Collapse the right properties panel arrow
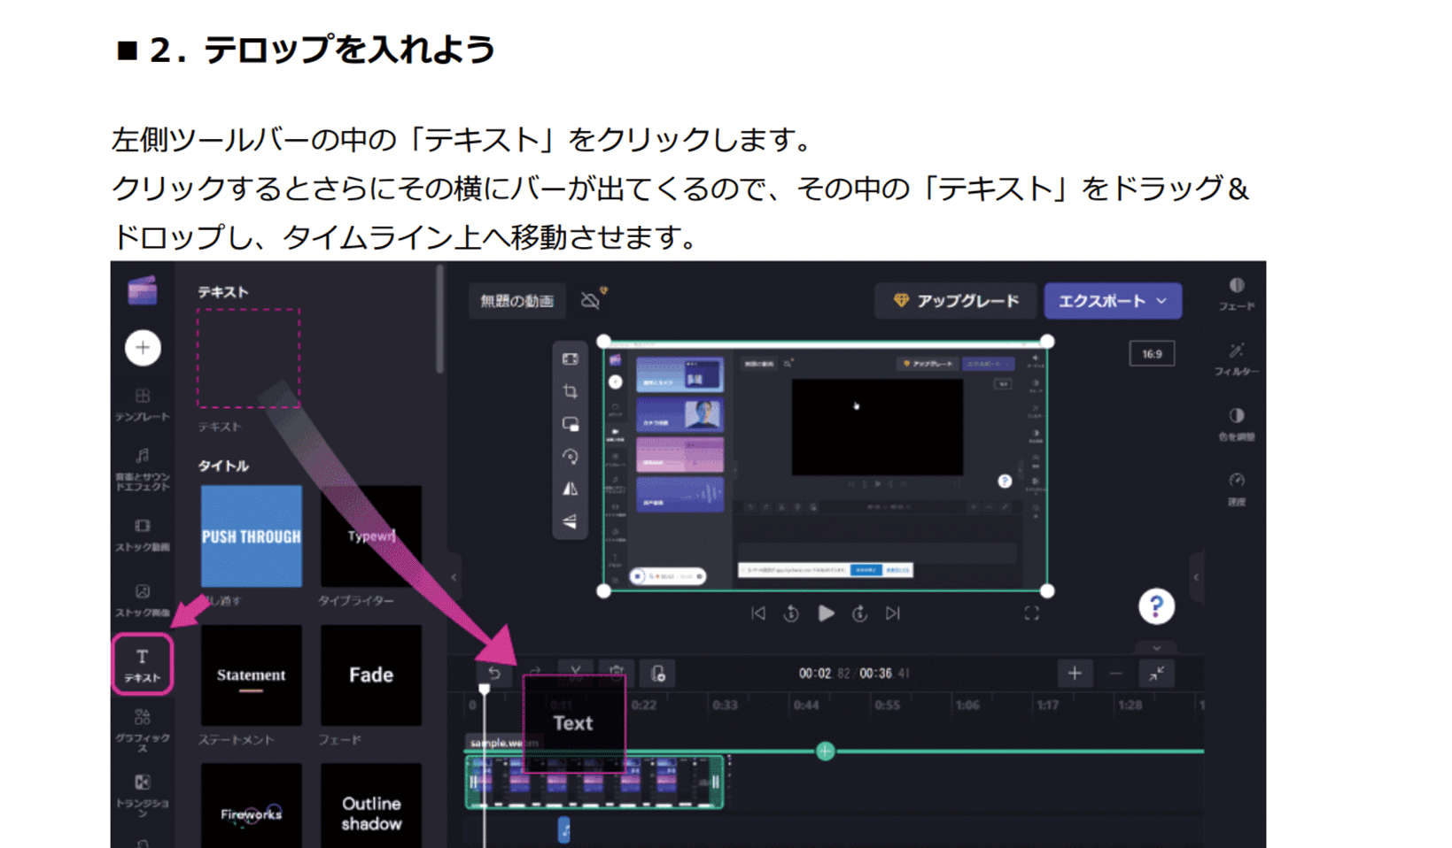Viewport: 1452px width, 848px height. (x=1196, y=577)
